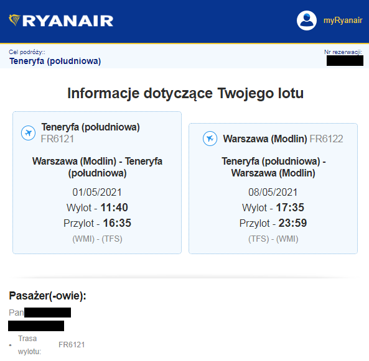
Task: Click the Cel podróży label
Action: point(27,52)
